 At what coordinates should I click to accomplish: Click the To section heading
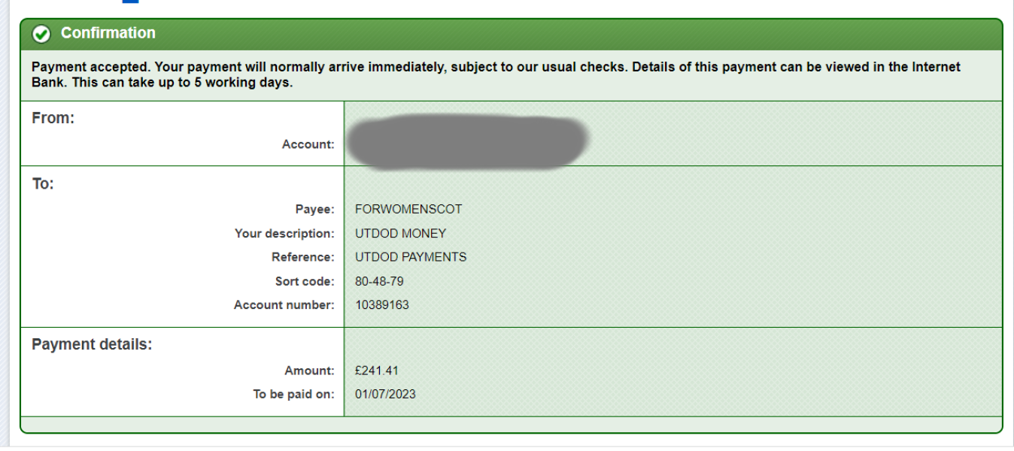[43, 184]
